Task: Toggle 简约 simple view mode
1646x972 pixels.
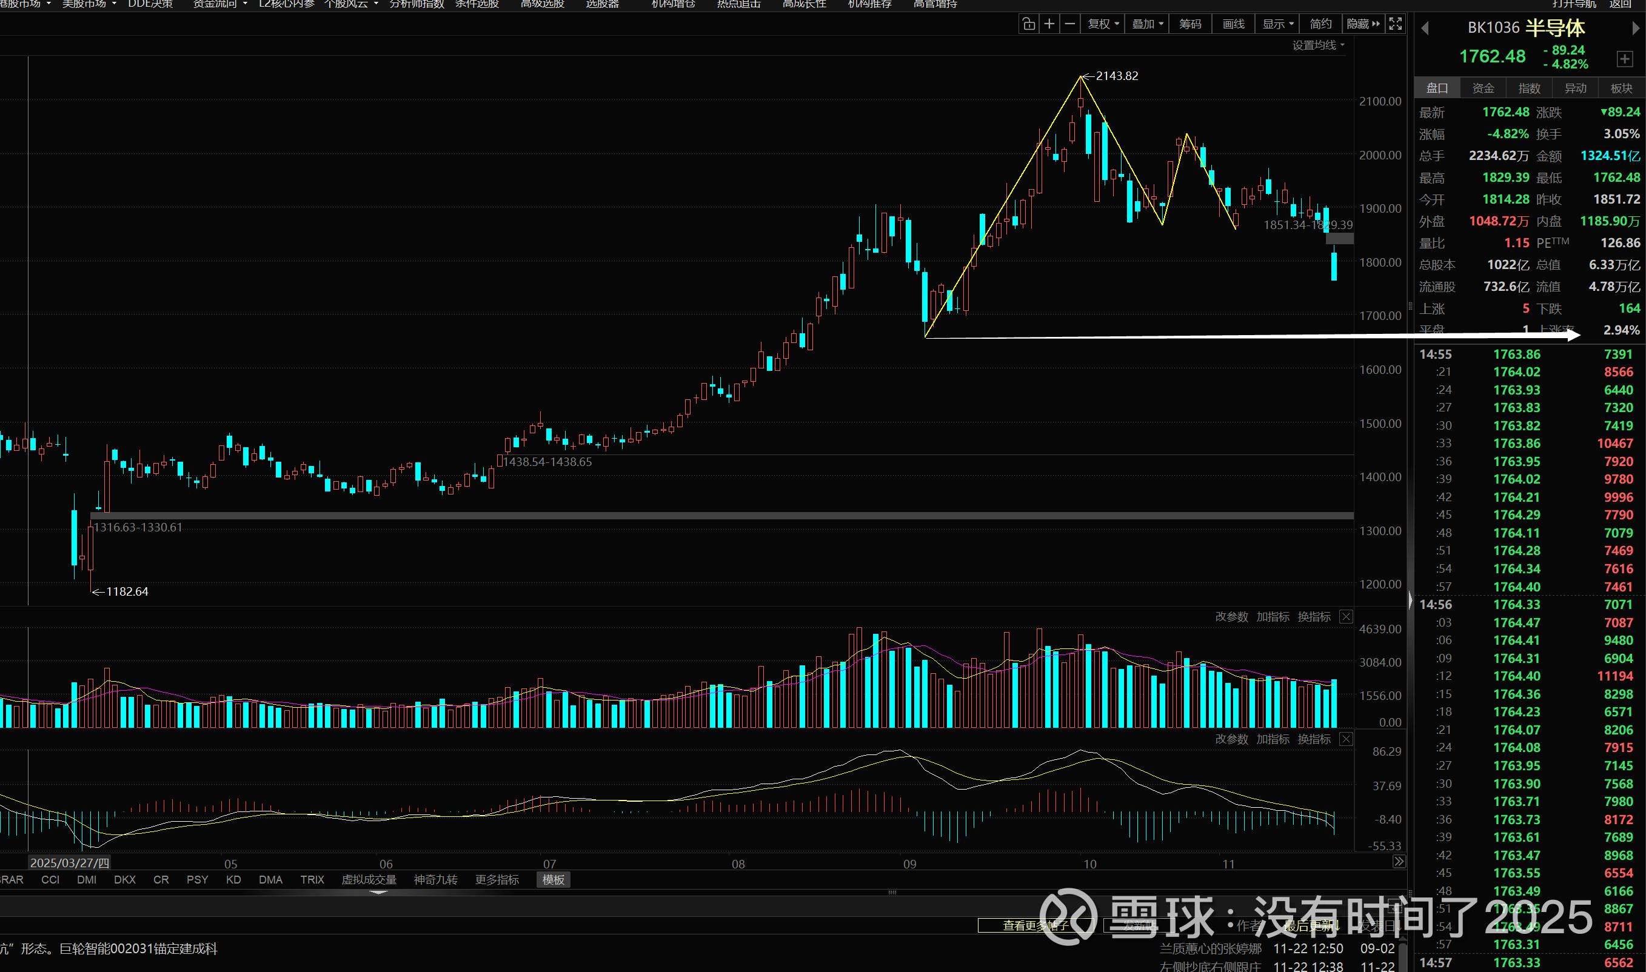Action: [x=1320, y=24]
